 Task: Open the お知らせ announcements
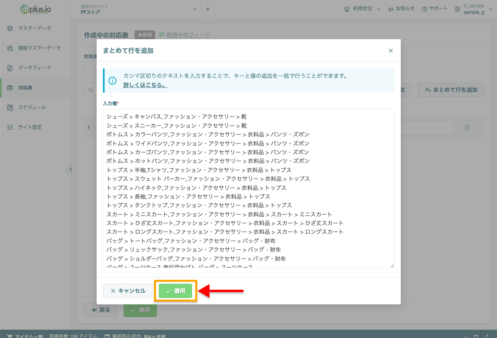click(x=401, y=9)
